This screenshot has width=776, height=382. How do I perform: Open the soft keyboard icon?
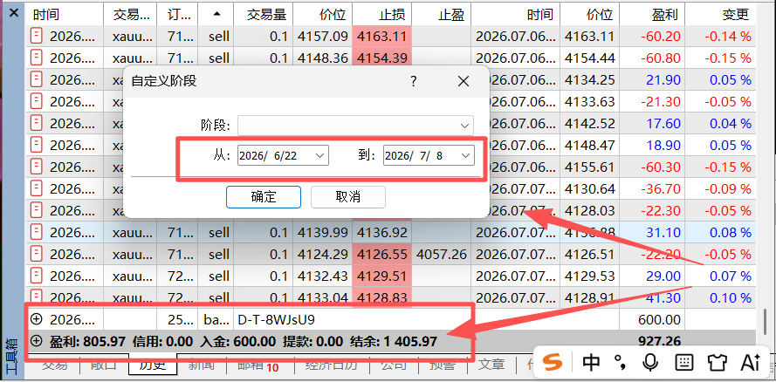pos(684,362)
